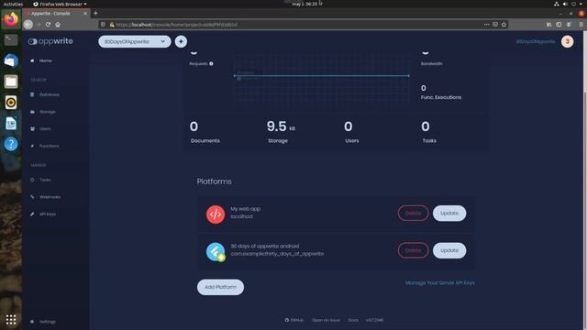Viewport: 587px width, 330px height.
Task: Open Thunderbird mail from the dock
Action: click(11, 60)
